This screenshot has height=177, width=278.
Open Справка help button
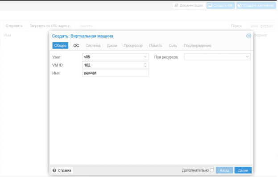pyautogui.click(x=62, y=170)
